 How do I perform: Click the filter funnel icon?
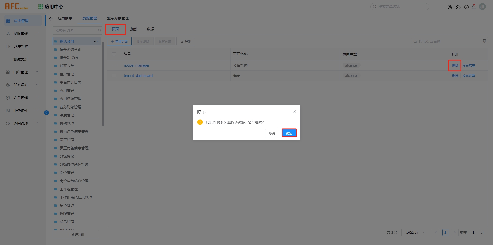click(x=484, y=41)
